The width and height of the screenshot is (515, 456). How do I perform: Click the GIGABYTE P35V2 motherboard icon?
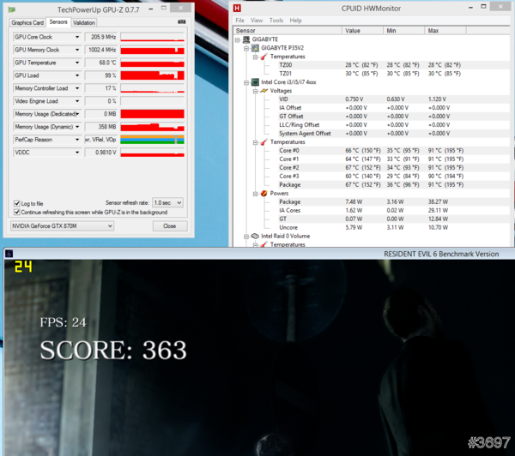pos(255,48)
